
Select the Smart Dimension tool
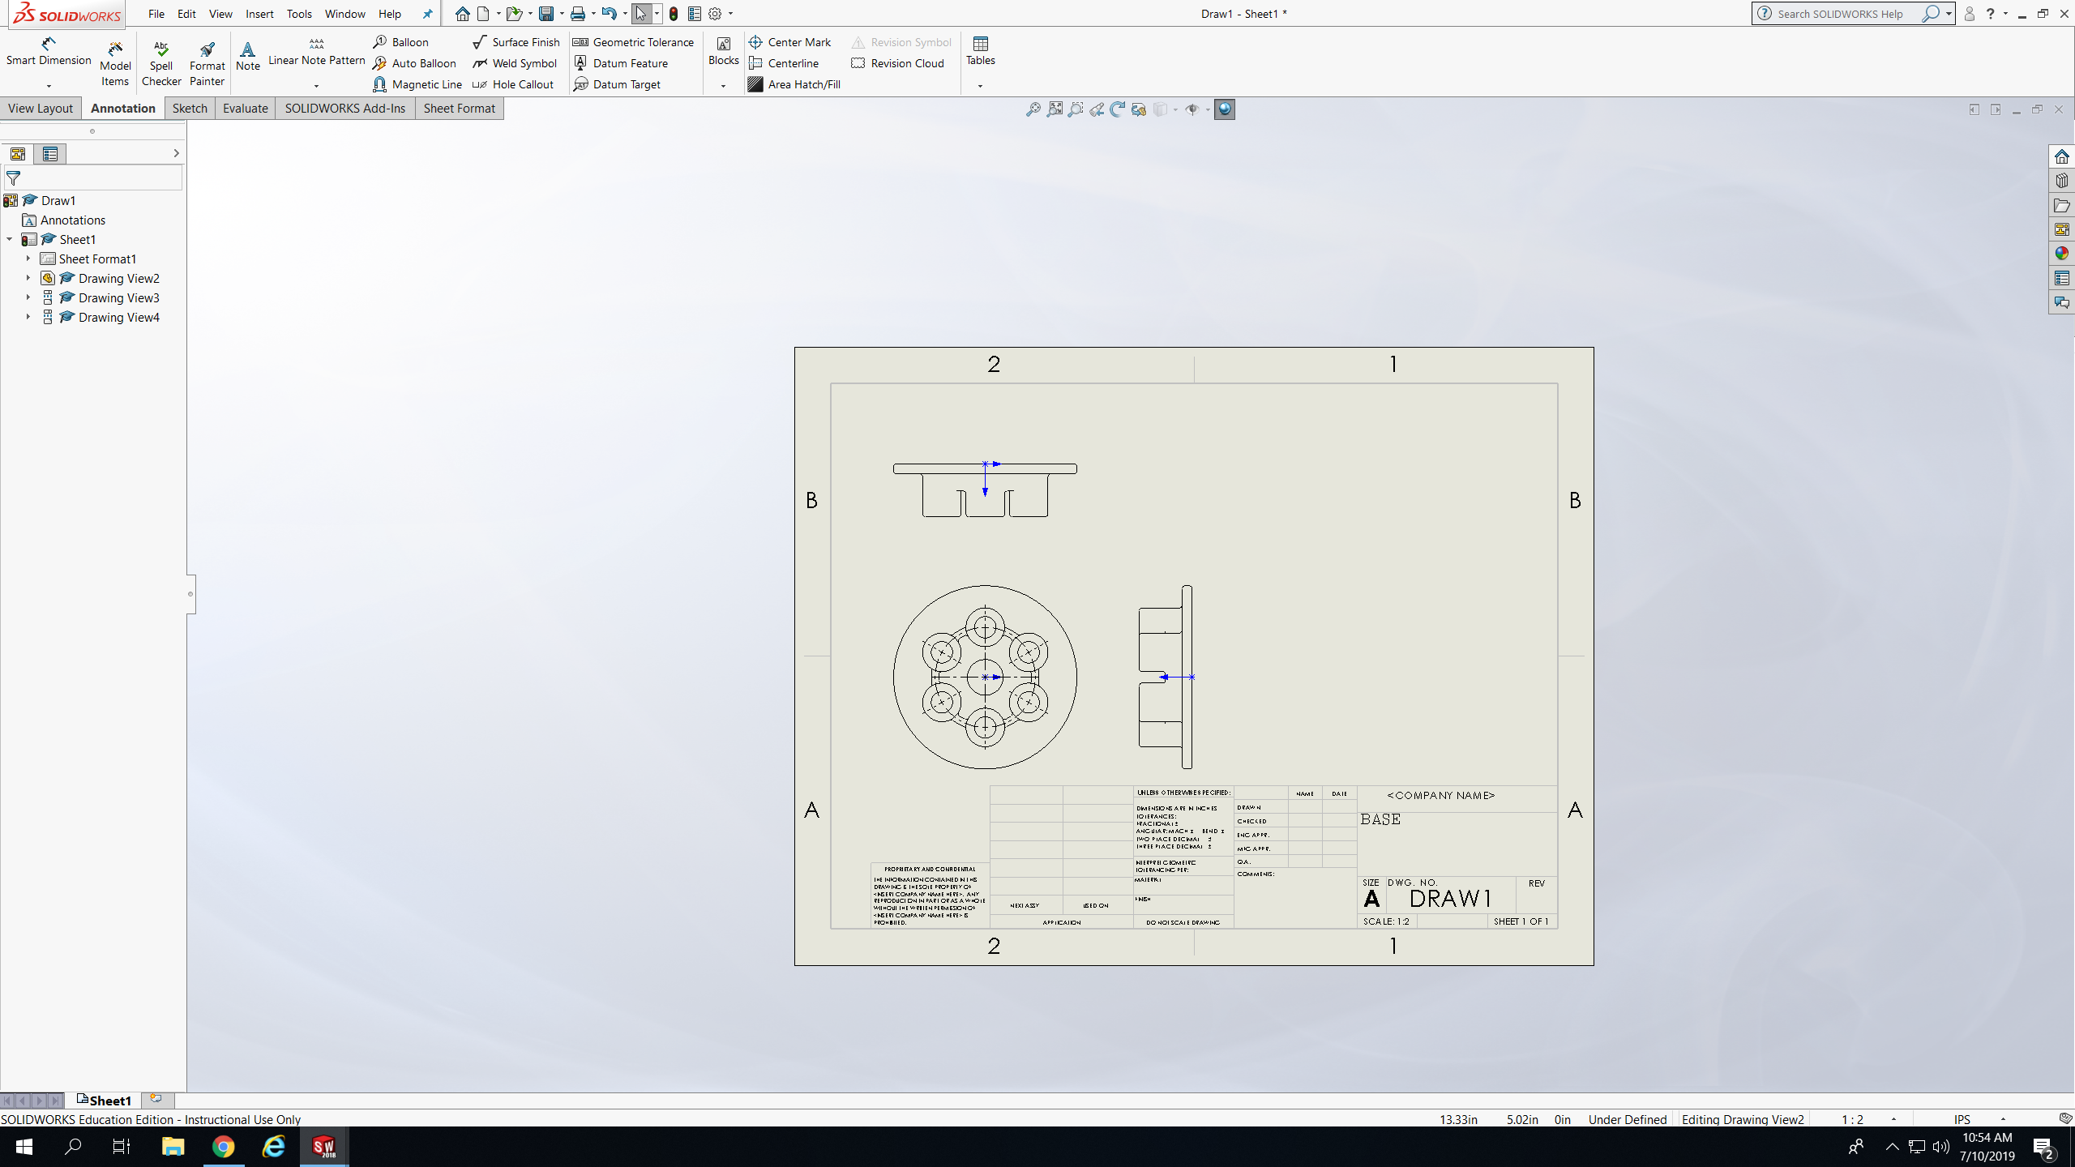click(48, 51)
